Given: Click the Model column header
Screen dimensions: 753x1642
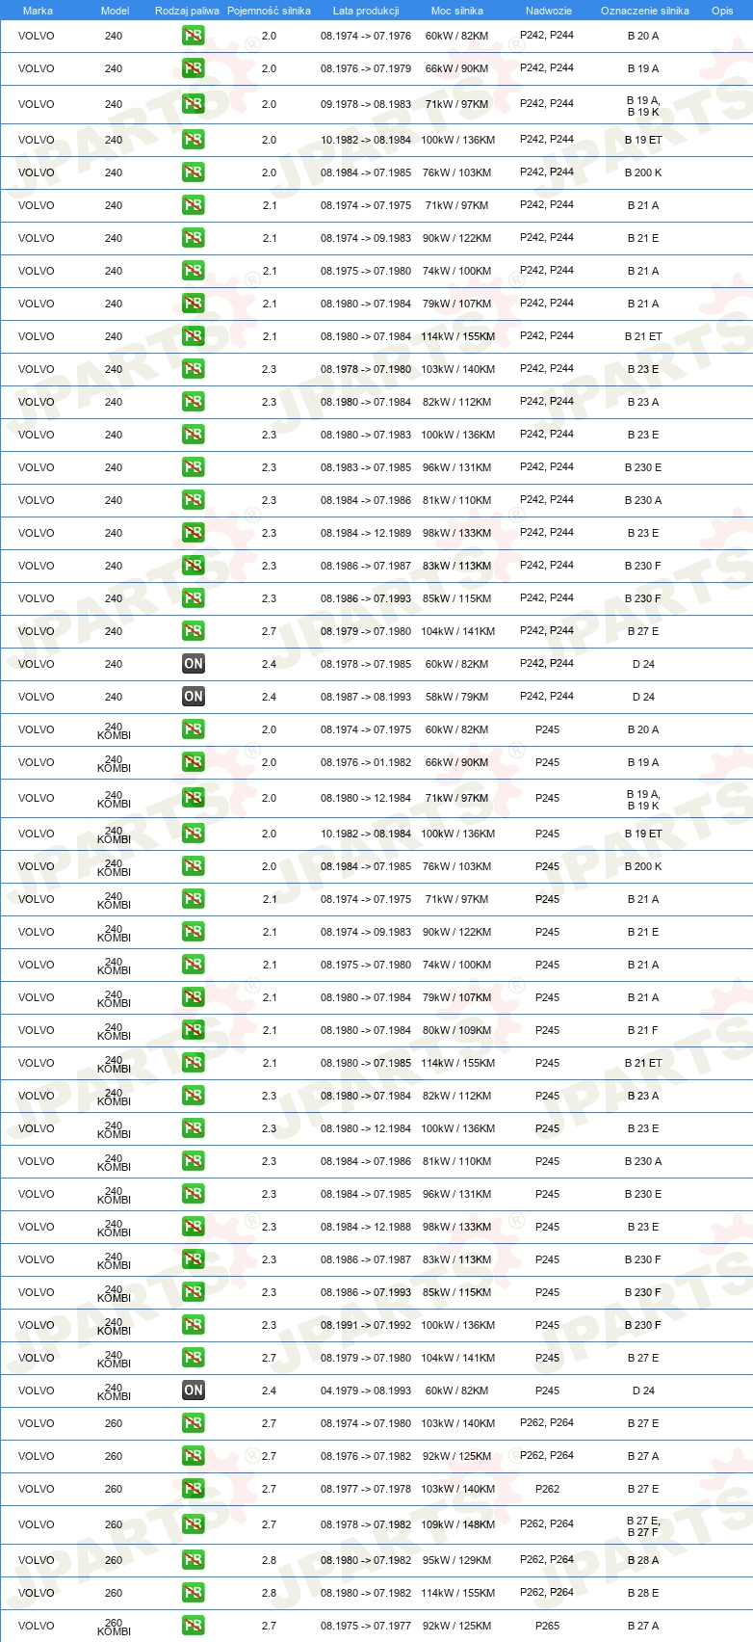Looking at the screenshot, I should point(115,11).
